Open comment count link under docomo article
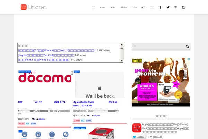 [x=34, y=119]
